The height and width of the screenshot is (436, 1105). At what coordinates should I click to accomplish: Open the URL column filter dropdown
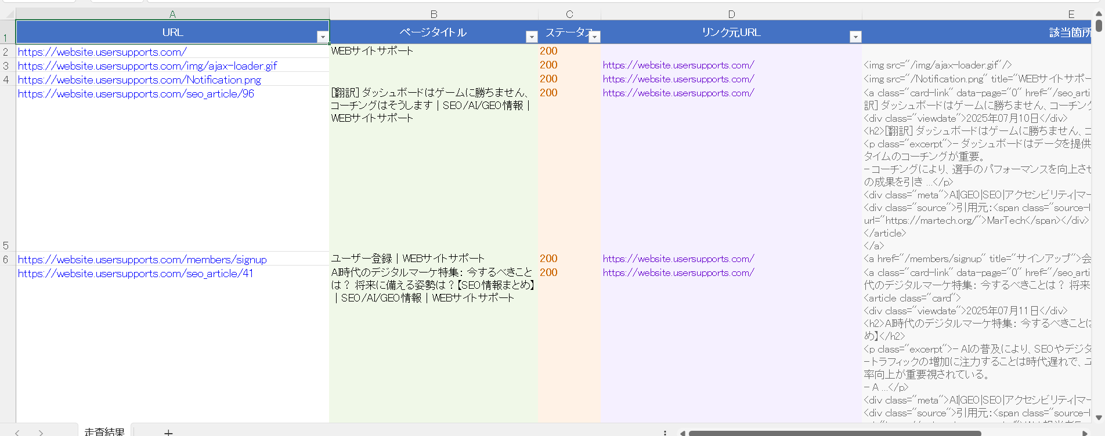click(x=323, y=37)
